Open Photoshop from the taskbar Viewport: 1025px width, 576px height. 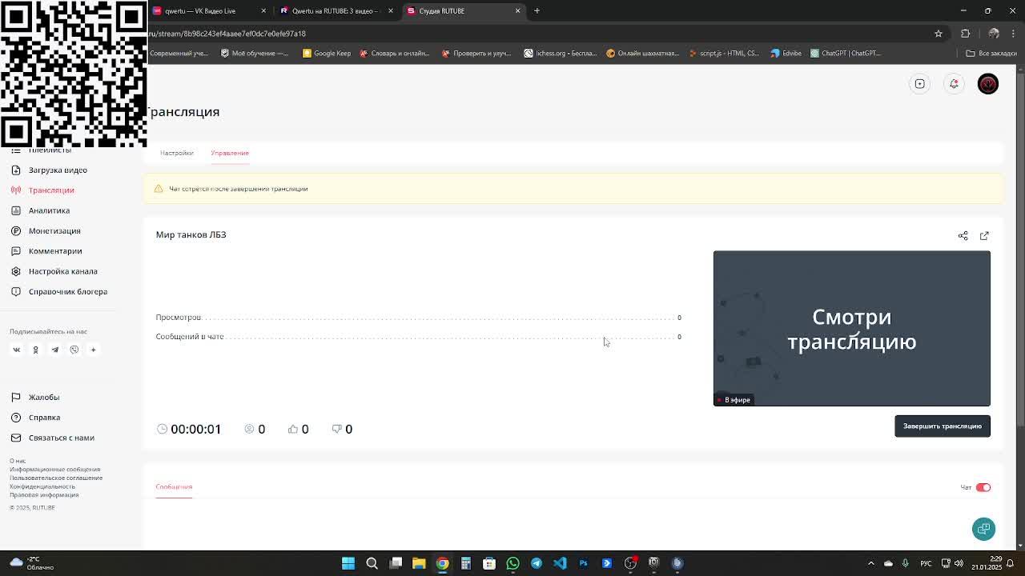click(x=583, y=563)
